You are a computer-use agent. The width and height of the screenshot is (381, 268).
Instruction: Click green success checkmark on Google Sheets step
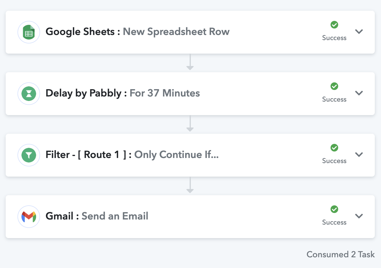[x=334, y=25]
